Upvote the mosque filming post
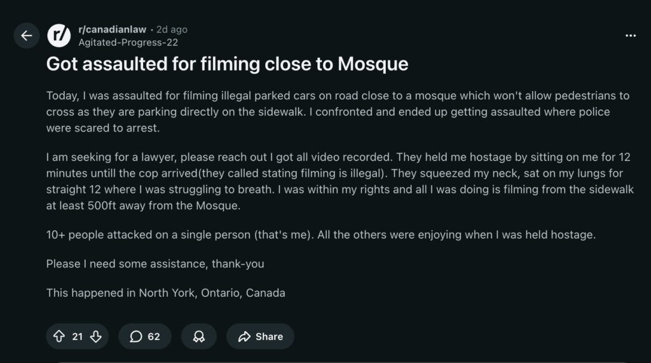Viewport: 651px width, 363px height. (x=59, y=336)
